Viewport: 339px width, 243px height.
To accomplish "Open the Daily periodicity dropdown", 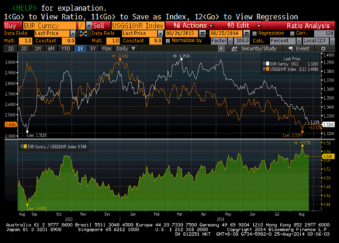I will click(x=126, y=49).
